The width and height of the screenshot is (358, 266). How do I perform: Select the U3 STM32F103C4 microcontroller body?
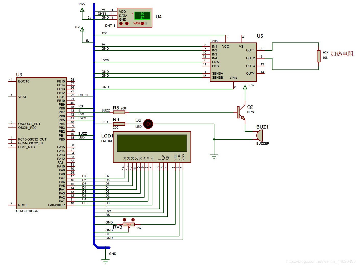point(41,143)
